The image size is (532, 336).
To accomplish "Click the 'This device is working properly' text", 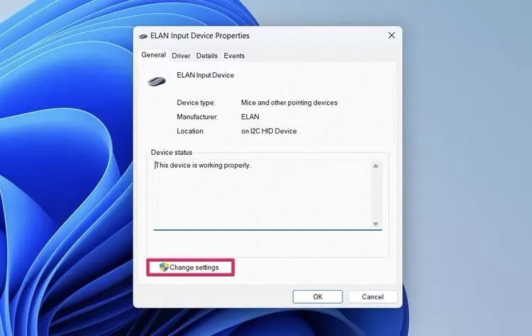I will [203, 166].
